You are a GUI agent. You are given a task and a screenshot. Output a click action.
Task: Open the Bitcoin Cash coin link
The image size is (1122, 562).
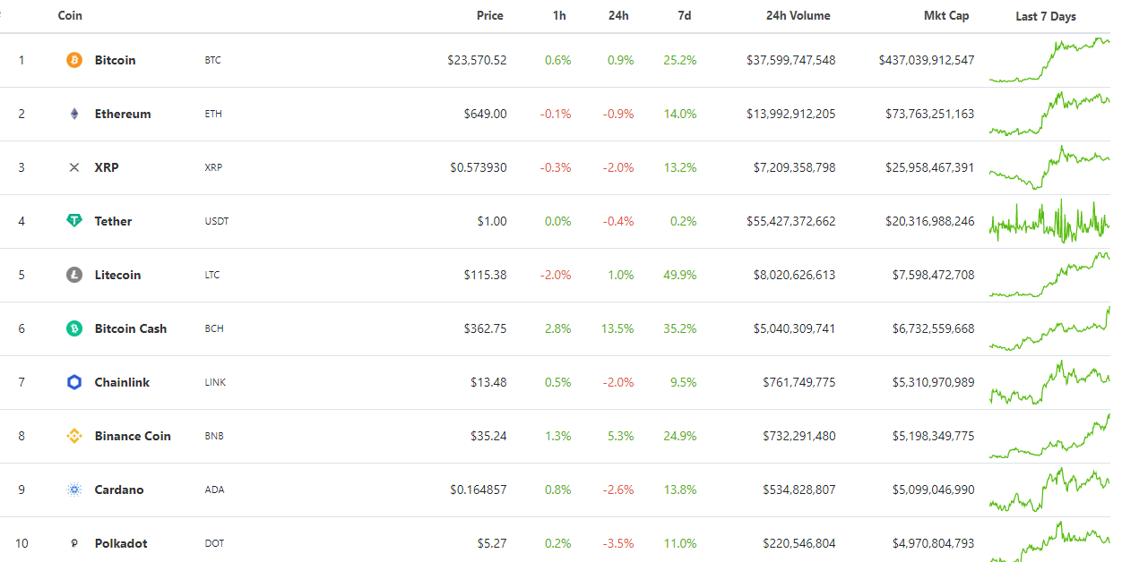pos(131,328)
